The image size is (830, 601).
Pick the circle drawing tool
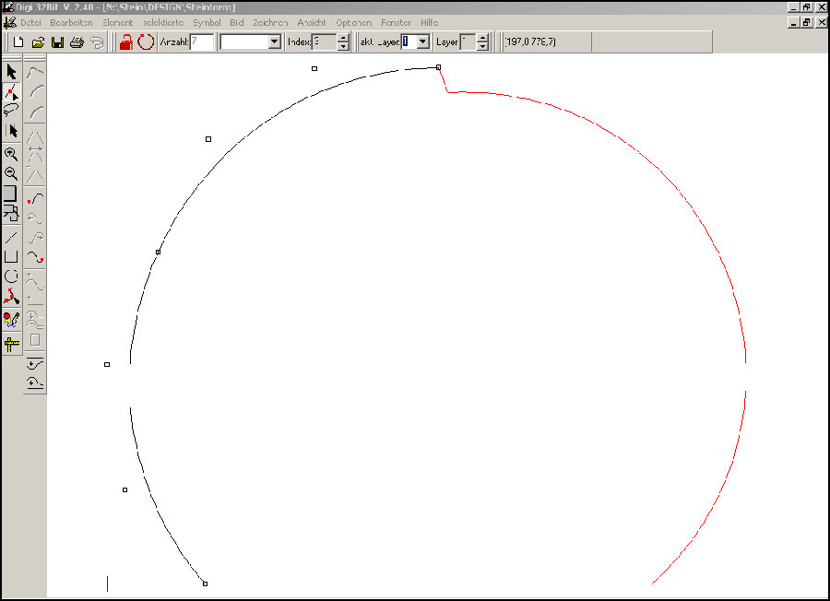pyautogui.click(x=12, y=276)
